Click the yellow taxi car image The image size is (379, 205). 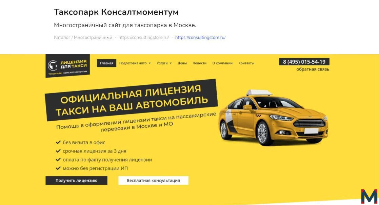(273, 118)
